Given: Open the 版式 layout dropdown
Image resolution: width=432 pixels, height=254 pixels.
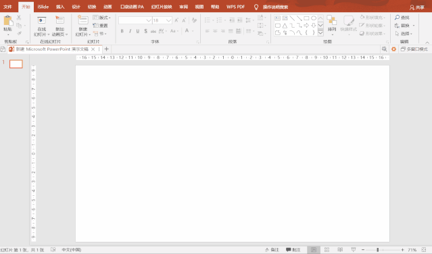Looking at the screenshot, I should [101, 18].
